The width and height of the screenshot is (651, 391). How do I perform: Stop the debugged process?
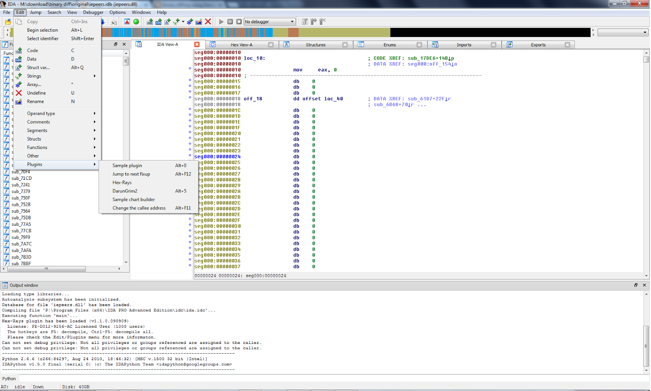coord(239,22)
